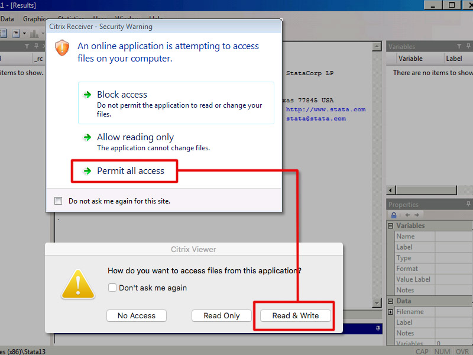Click the OVR status bar indicator
The height and width of the screenshot is (355, 473).
point(462,351)
